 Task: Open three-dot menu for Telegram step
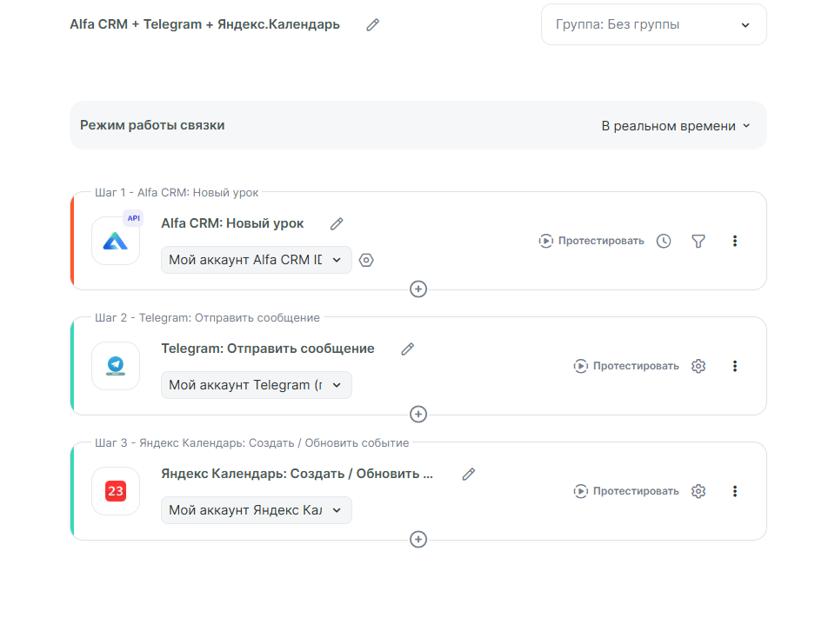tap(735, 366)
